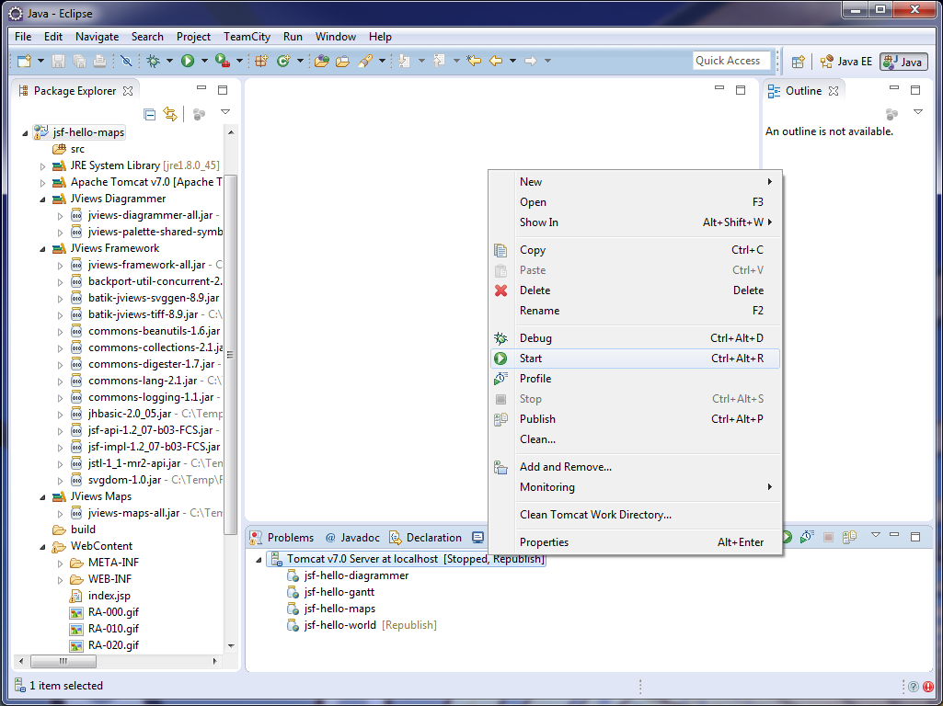Select Add and Remove... in context menu
The image size is (943, 706).
pos(565,467)
